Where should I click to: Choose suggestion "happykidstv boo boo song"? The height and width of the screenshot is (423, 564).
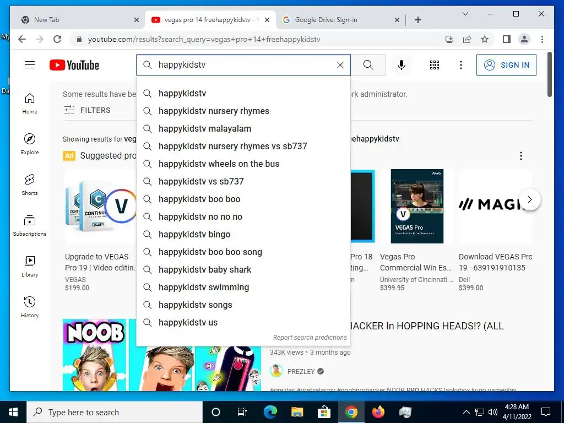[x=243, y=252]
